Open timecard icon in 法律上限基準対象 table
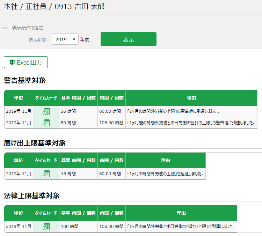The height and width of the screenshot is (236, 262). [x=46, y=227]
